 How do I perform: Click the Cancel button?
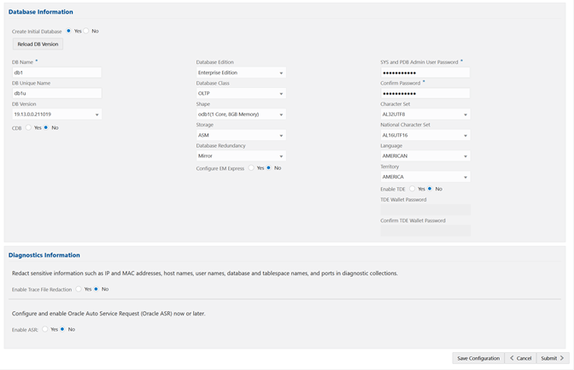(x=520, y=358)
